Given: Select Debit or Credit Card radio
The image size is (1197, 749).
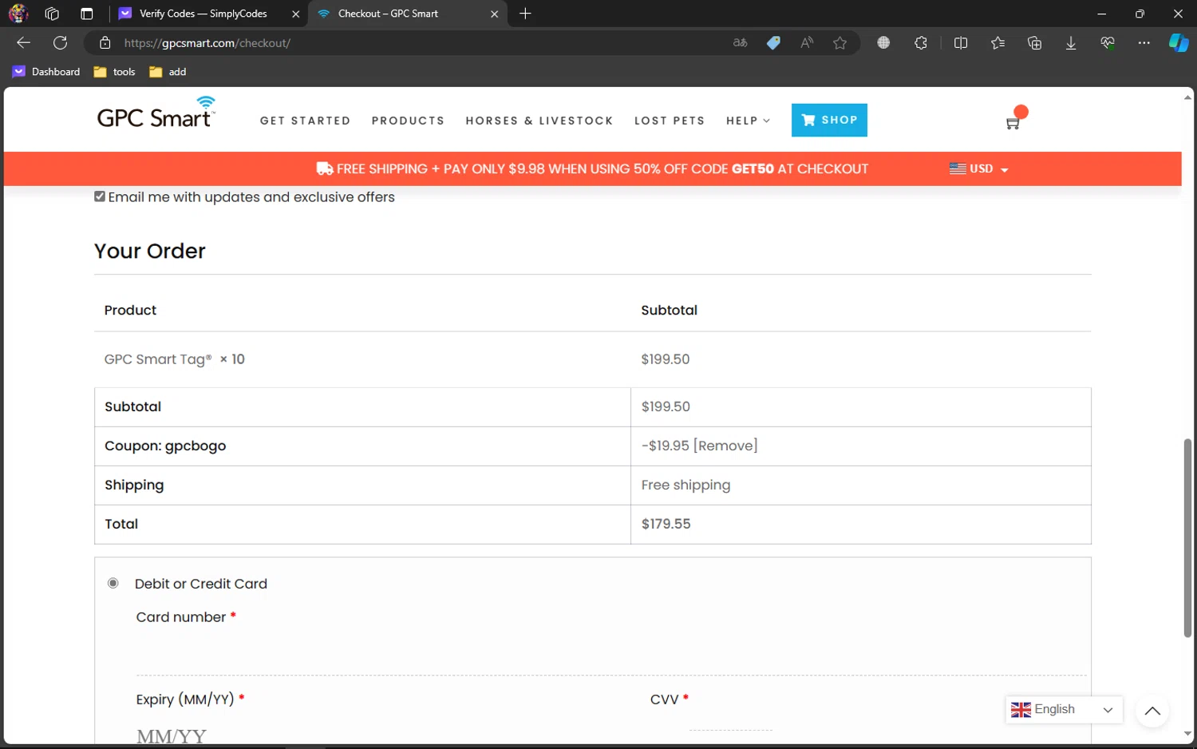Looking at the screenshot, I should [113, 583].
